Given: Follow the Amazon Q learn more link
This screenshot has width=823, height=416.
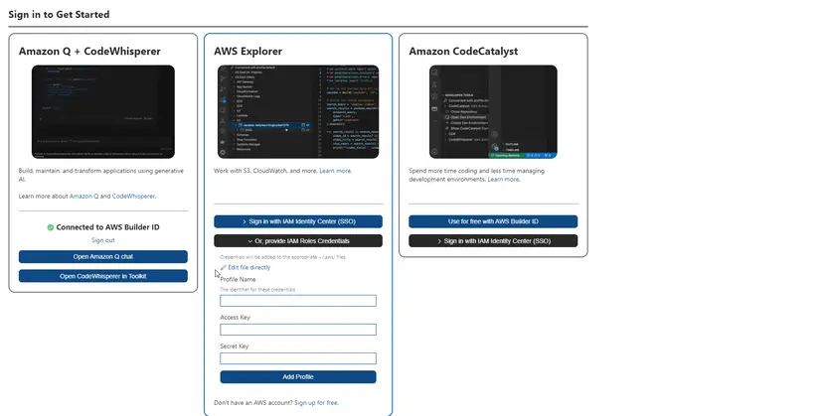Looking at the screenshot, I should coord(83,197).
